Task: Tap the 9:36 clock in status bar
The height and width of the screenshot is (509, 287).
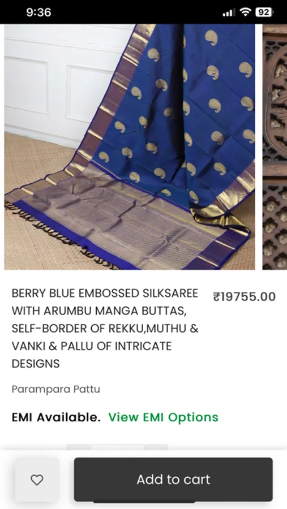Action: click(x=38, y=12)
